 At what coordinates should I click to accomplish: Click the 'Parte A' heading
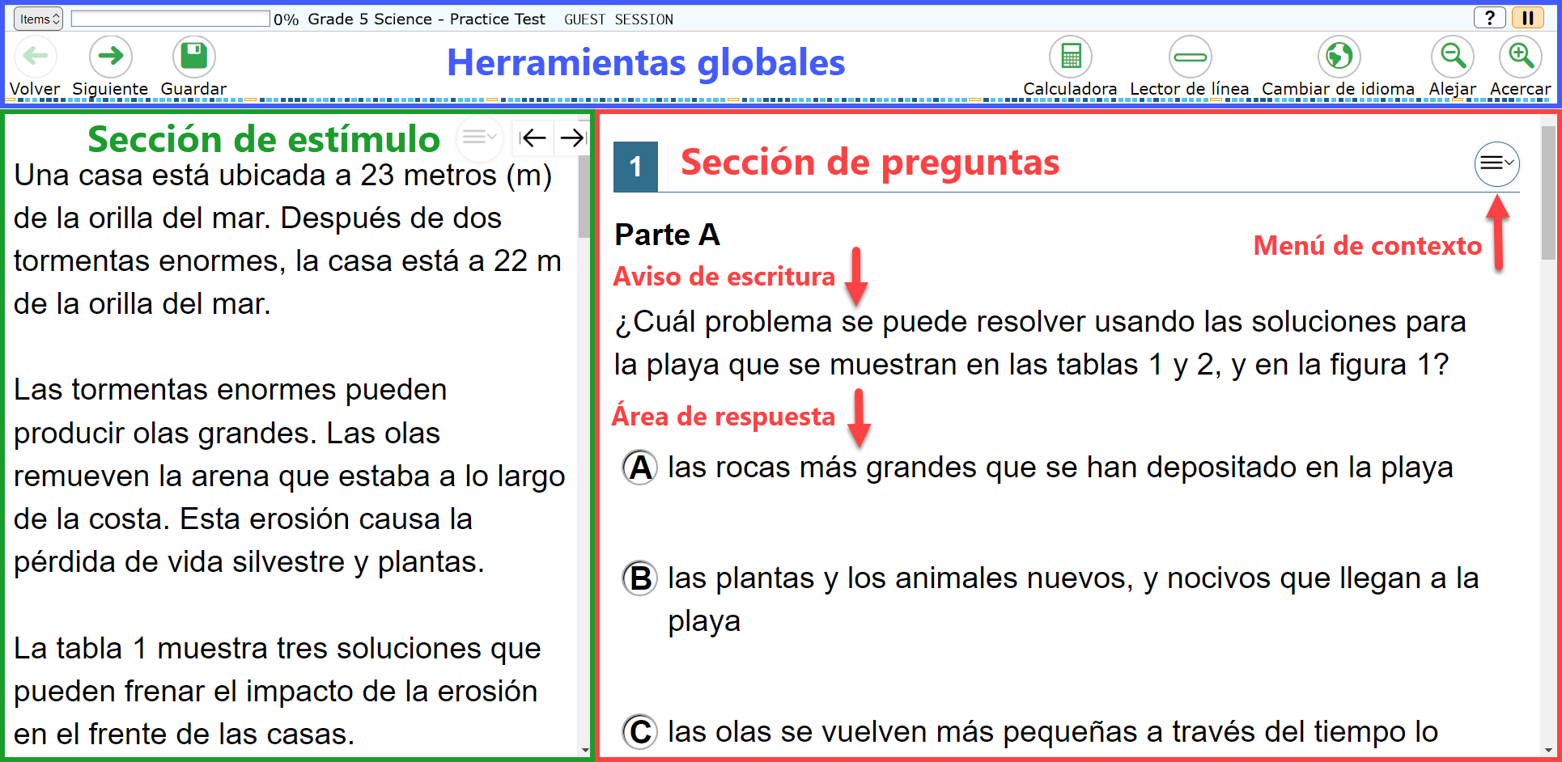pos(667,235)
